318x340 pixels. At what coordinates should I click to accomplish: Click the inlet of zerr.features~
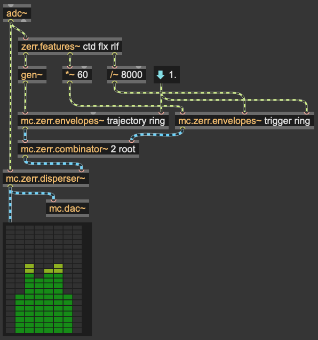(26, 38)
